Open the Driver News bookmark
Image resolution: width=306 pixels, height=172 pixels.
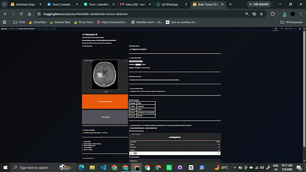(x=84, y=22)
